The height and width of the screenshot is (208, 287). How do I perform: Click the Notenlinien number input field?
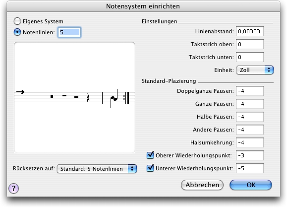(69, 32)
